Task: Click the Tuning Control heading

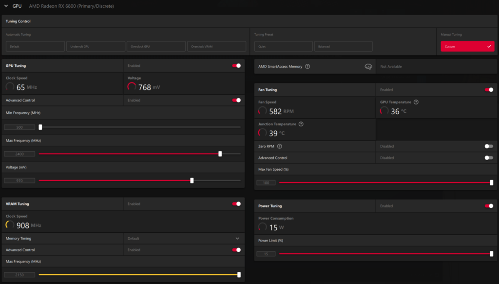Action: pos(18,21)
